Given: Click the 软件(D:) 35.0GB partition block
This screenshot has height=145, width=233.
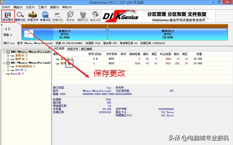Looking at the screenshot, I should click(x=168, y=32).
